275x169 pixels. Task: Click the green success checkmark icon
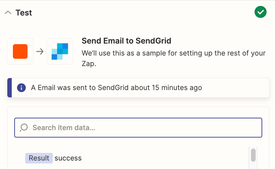(260, 12)
